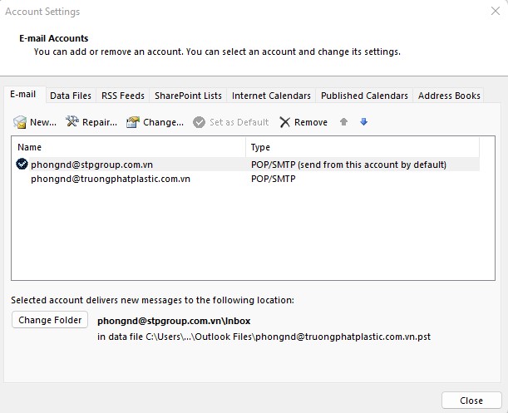Screen dimensions: 508x413
Task: Select the phongnd@truongphatplastic.com.vn account row
Action: pos(111,179)
